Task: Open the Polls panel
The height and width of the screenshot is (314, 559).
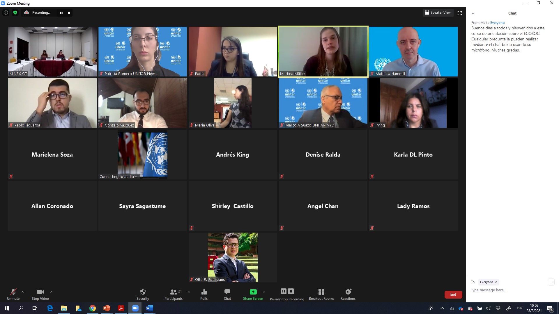Action: tap(204, 292)
